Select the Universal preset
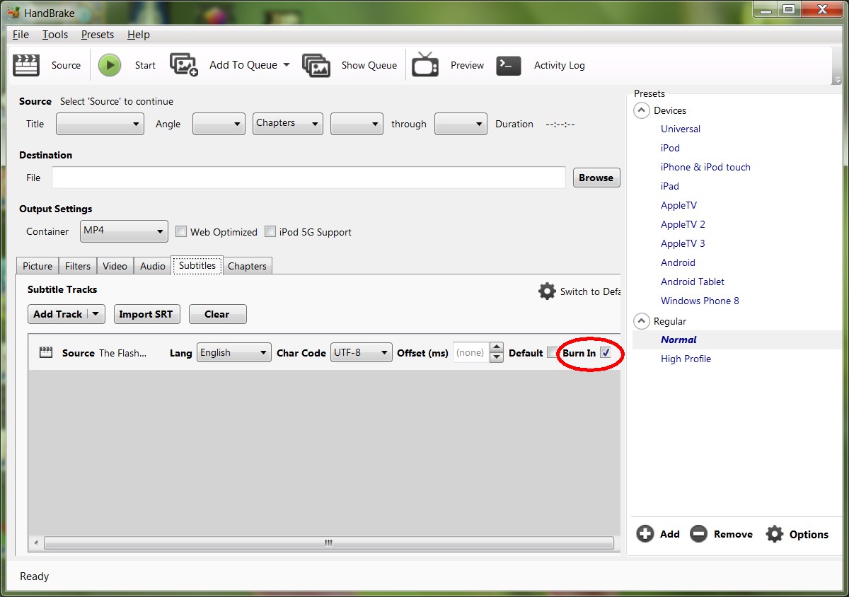Screen dimensions: 849x597 click(681, 129)
